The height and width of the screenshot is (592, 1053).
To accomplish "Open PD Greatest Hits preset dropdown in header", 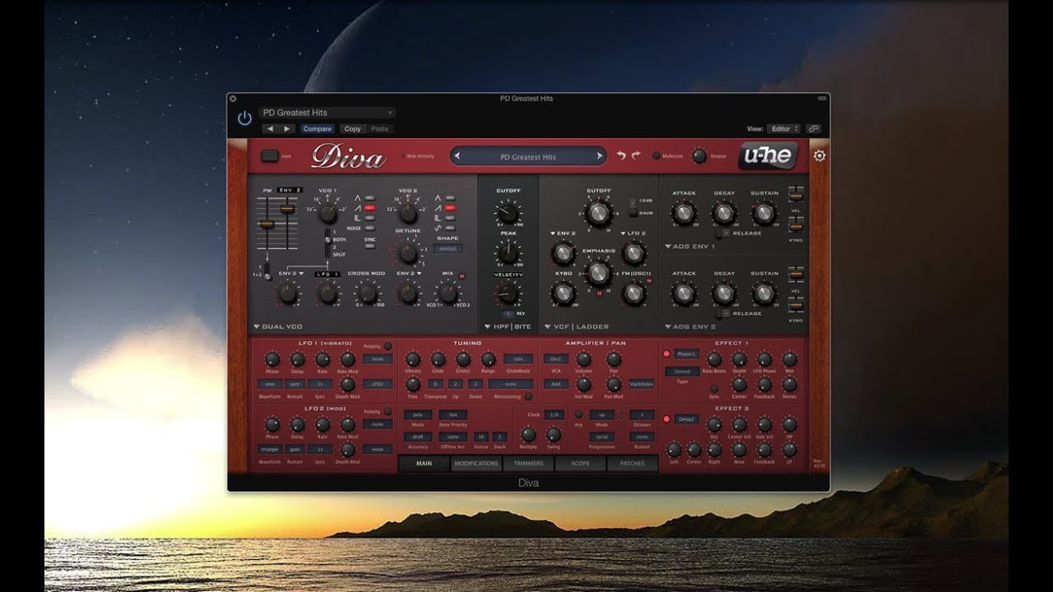I will [x=327, y=113].
